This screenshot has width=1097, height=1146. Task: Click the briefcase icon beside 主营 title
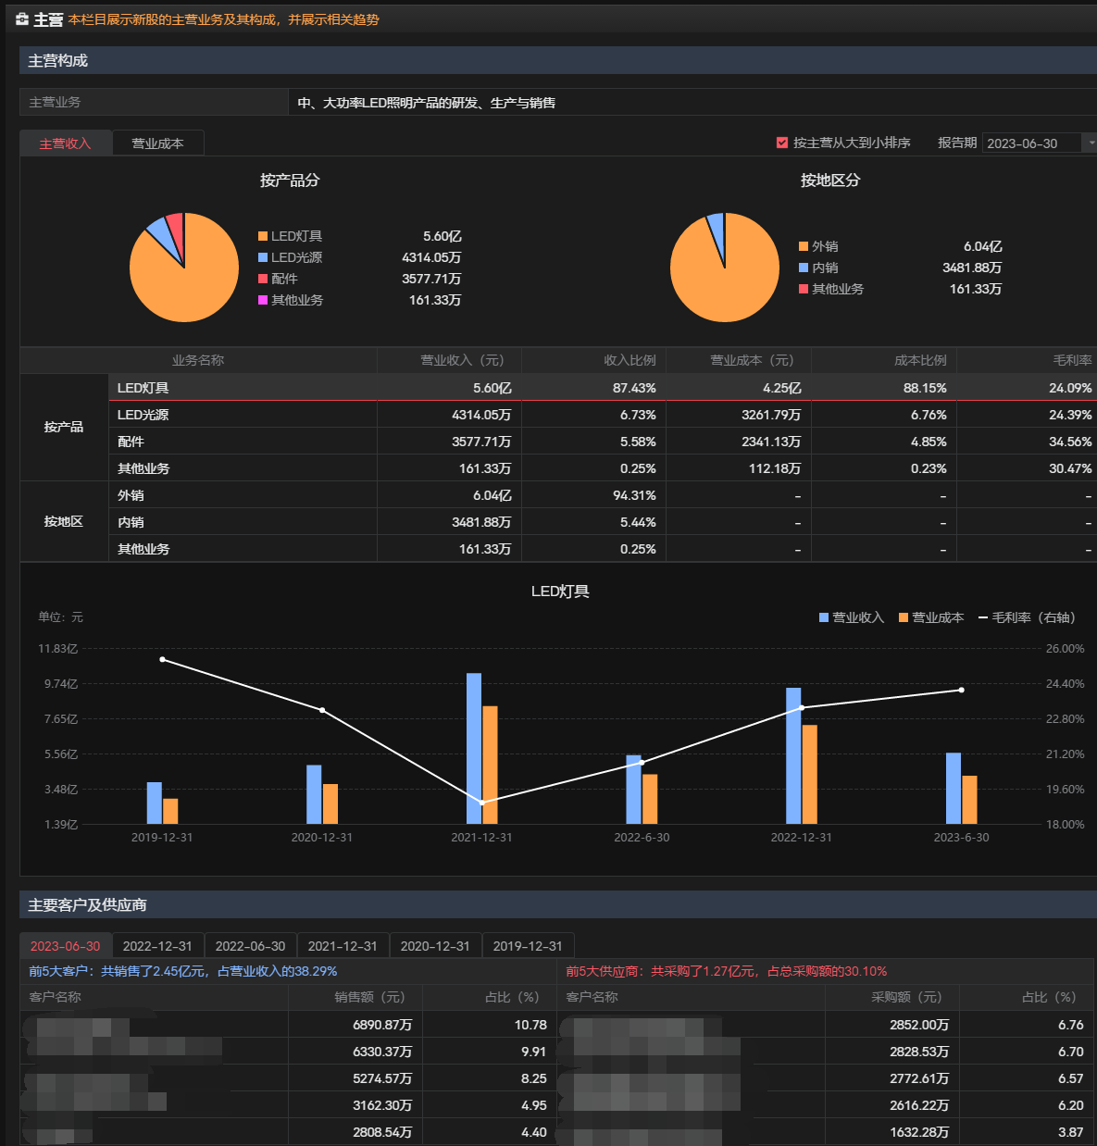click(22, 19)
